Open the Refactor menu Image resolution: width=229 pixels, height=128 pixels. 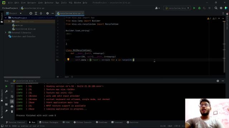click(49, 2)
